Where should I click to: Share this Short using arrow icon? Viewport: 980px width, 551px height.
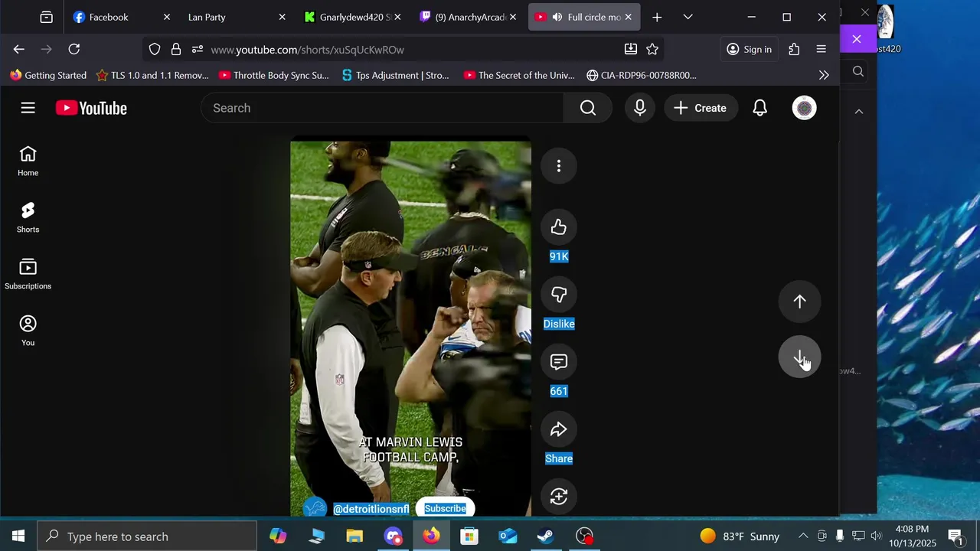point(559,429)
